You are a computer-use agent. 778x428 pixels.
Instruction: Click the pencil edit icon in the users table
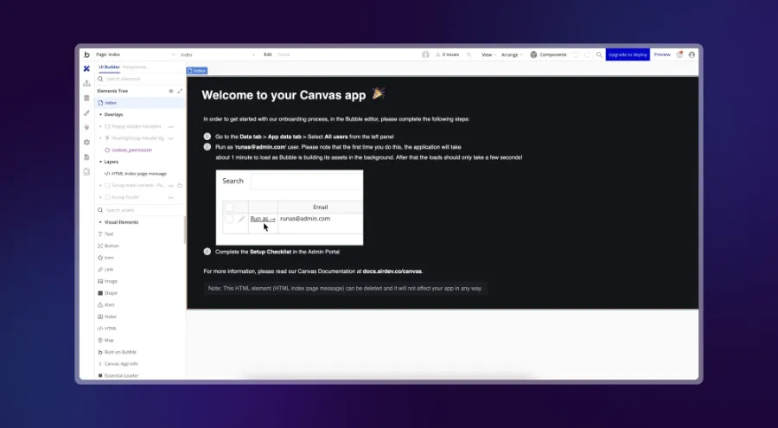241,219
